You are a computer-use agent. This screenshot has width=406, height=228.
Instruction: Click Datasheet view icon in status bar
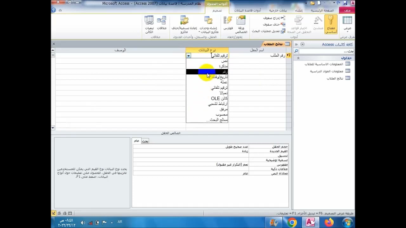[x=70, y=213]
